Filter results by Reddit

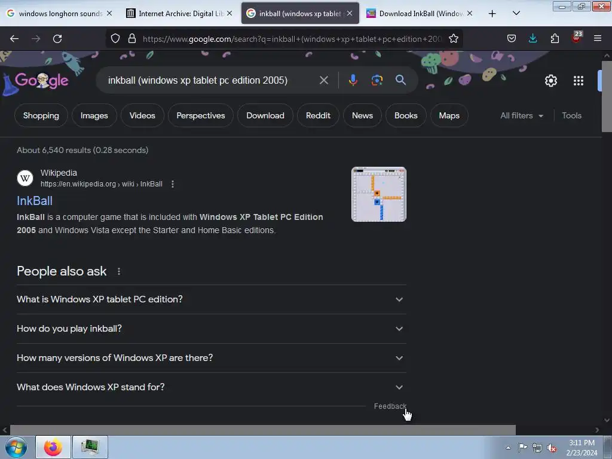click(x=318, y=115)
